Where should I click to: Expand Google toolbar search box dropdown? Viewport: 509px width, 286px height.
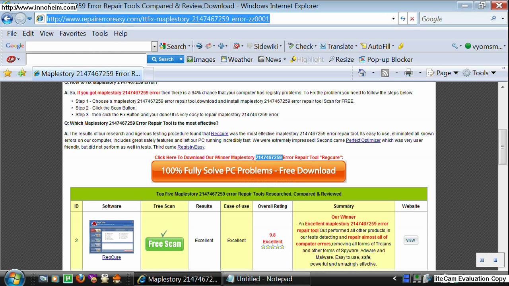pos(154,47)
